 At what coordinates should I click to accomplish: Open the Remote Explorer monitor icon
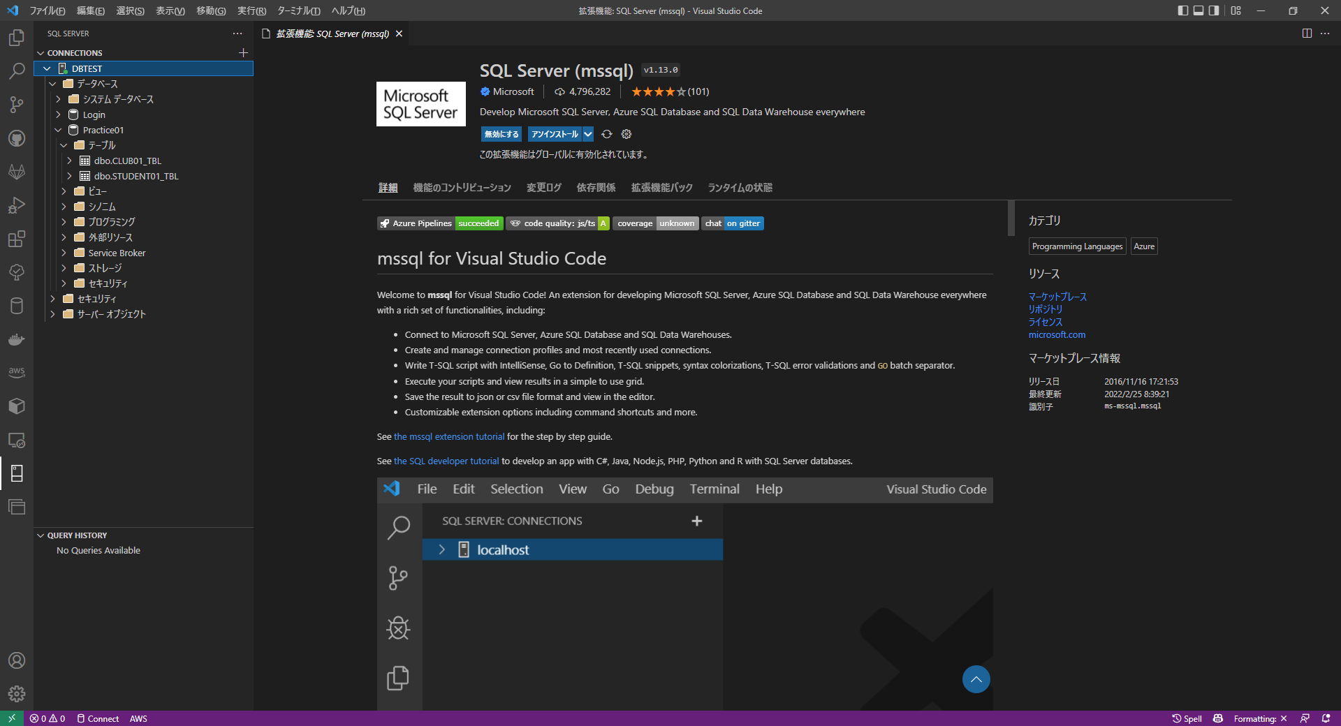pyautogui.click(x=17, y=440)
